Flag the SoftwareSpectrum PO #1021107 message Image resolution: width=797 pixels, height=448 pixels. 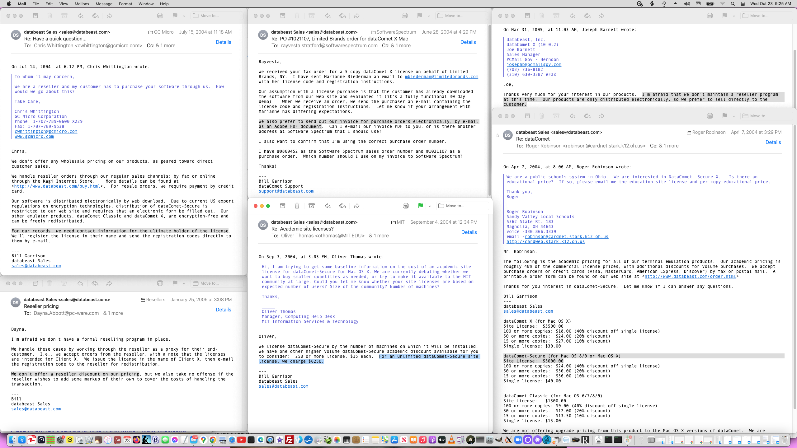420,16
